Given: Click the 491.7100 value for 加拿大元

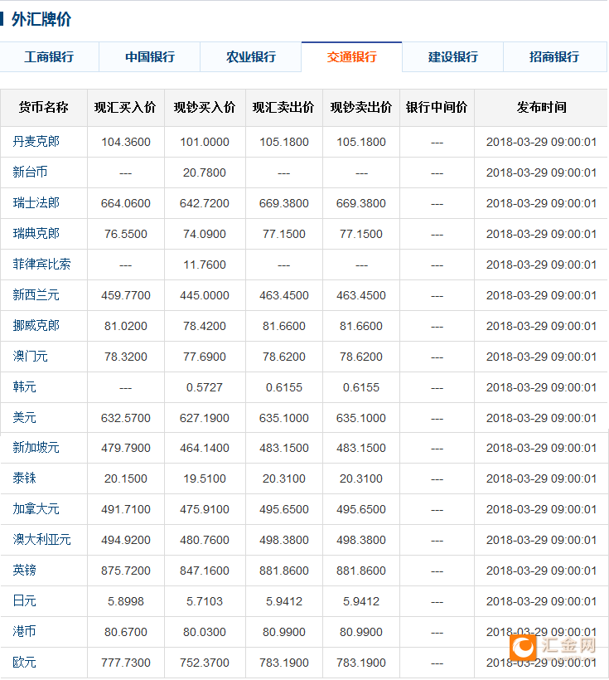Looking at the screenshot, I should tap(126, 509).
